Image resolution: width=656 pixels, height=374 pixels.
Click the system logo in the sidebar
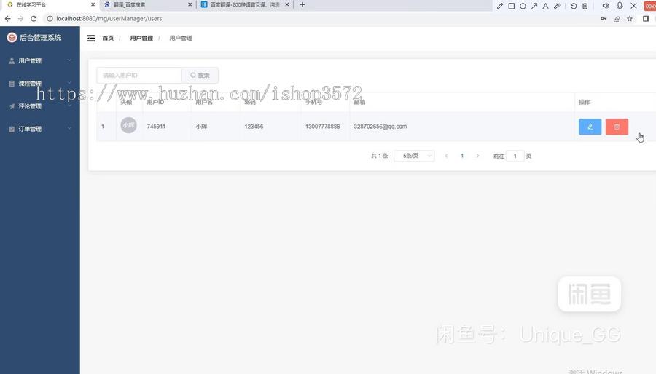click(12, 38)
